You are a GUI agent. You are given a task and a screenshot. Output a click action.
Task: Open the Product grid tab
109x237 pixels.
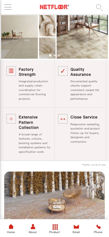tap(54, 229)
